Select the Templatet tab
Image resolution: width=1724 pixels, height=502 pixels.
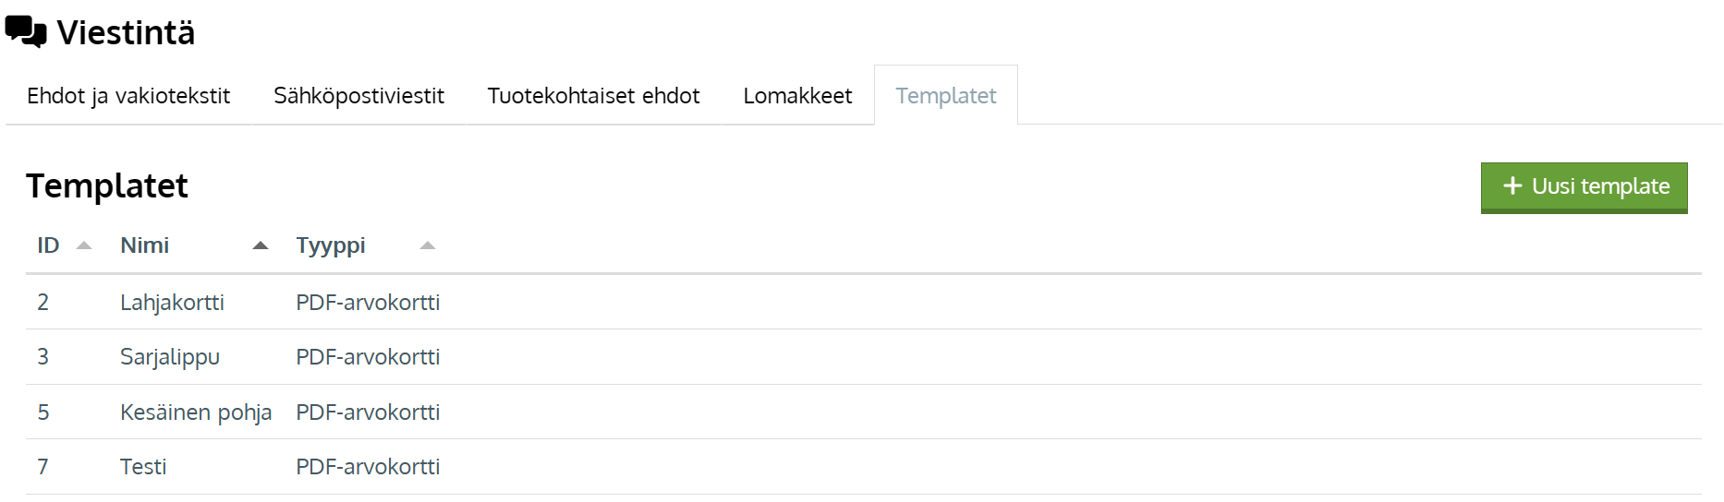click(x=945, y=96)
